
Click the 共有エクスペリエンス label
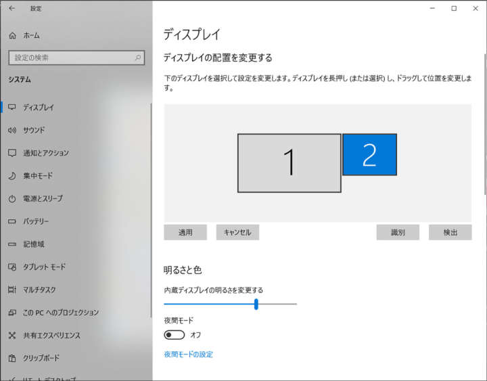click(51, 335)
